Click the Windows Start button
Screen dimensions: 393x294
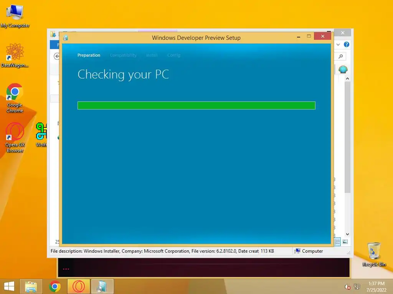pyautogui.click(x=9, y=286)
